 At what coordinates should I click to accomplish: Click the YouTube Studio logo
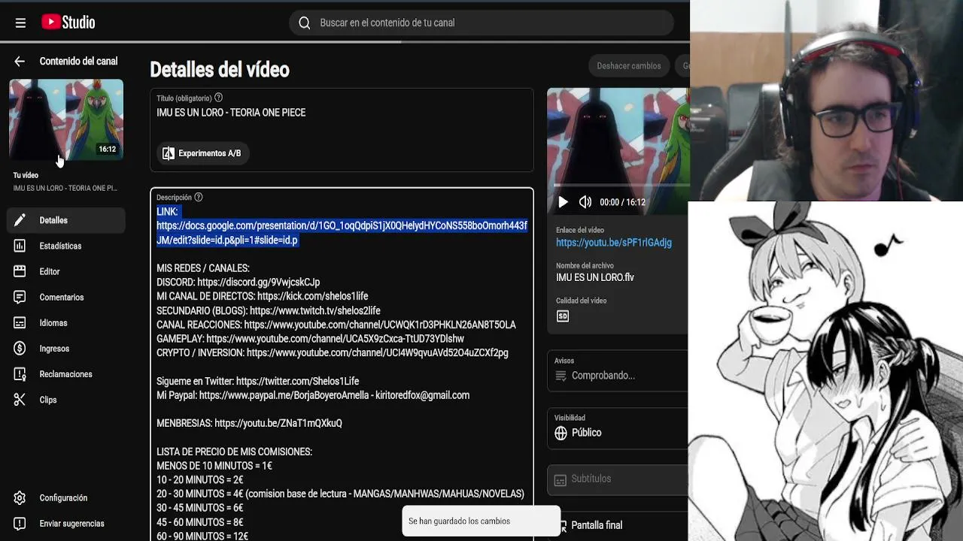(68, 23)
